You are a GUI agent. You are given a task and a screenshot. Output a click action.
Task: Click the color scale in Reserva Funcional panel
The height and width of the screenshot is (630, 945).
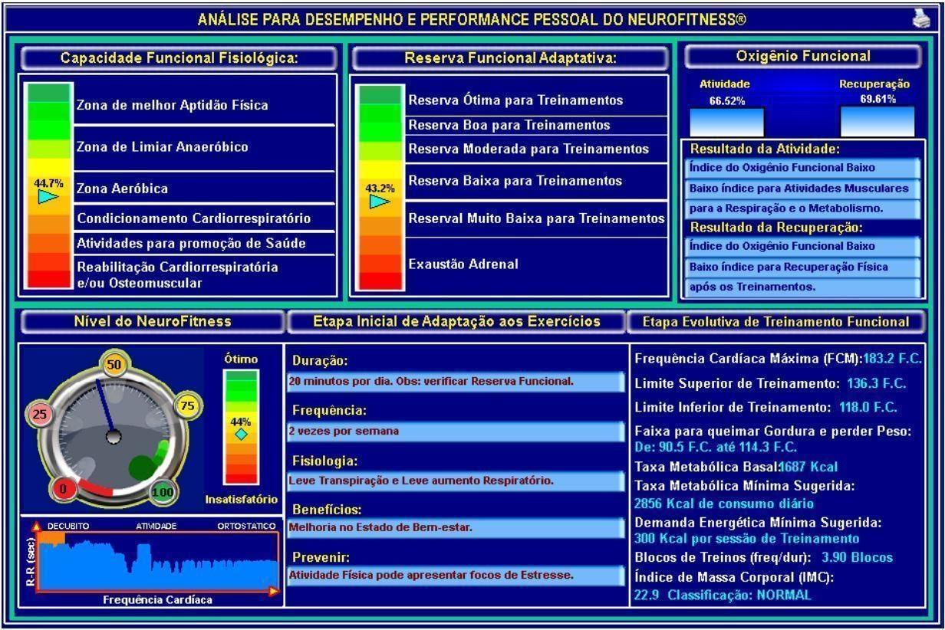point(380,188)
